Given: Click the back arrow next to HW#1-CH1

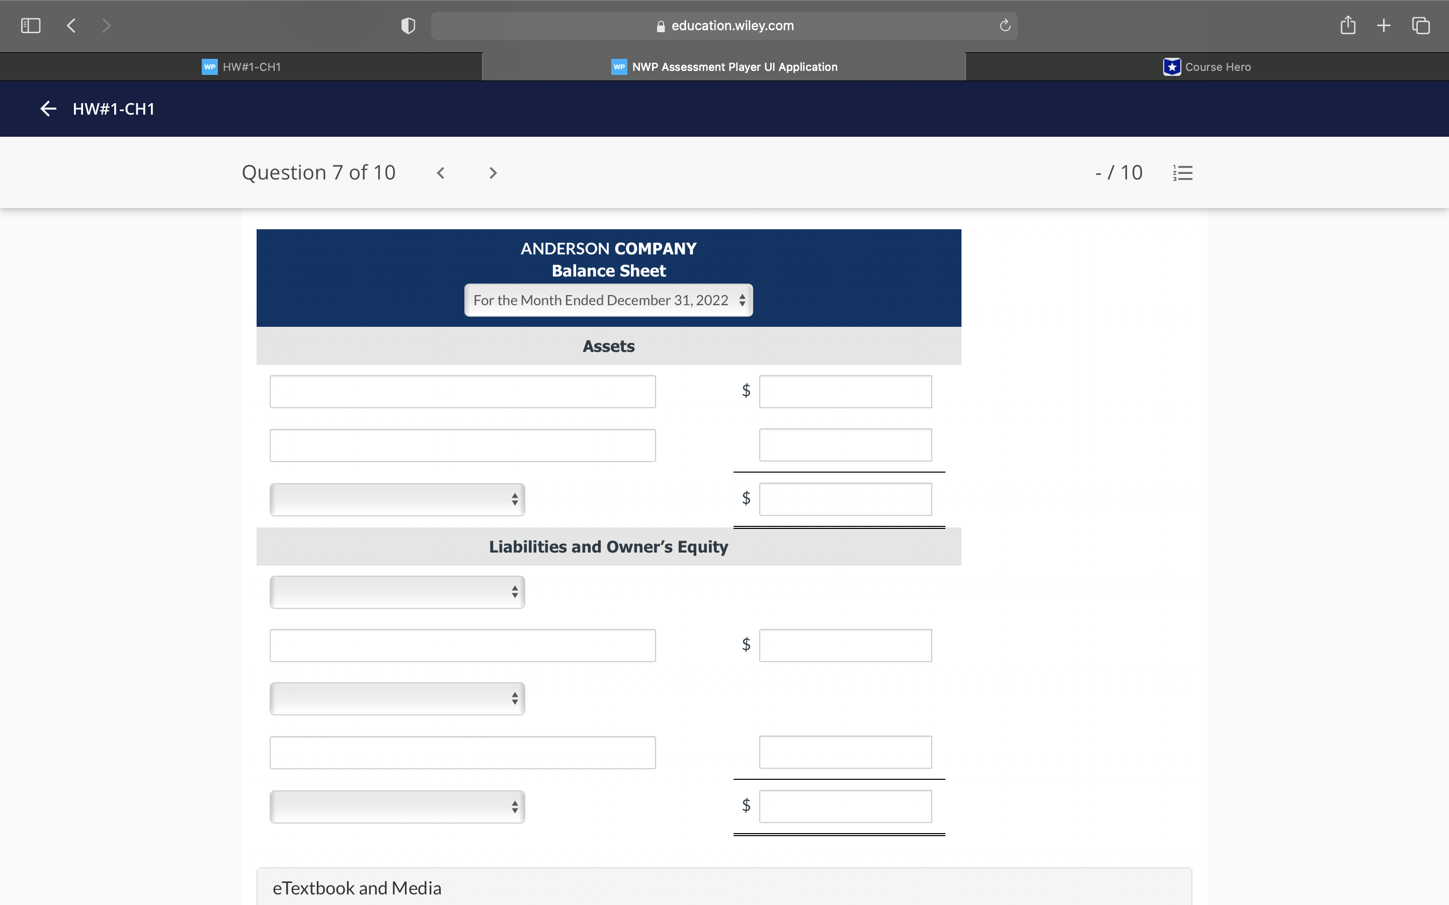Looking at the screenshot, I should tap(48, 108).
